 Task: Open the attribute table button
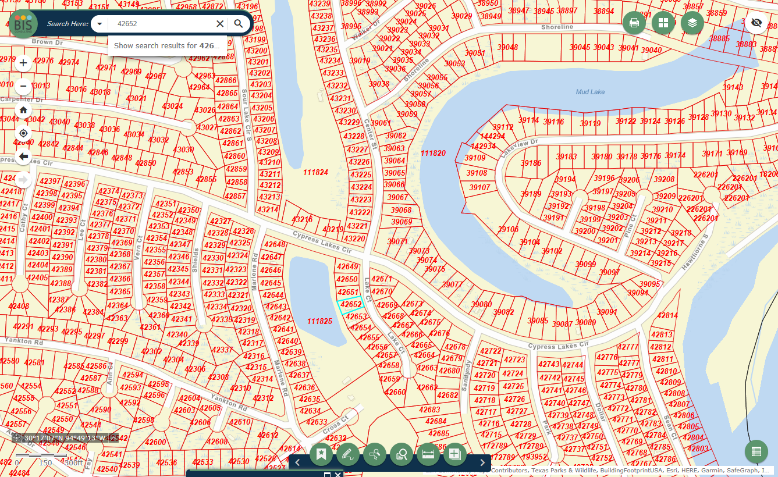coord(756,451)
